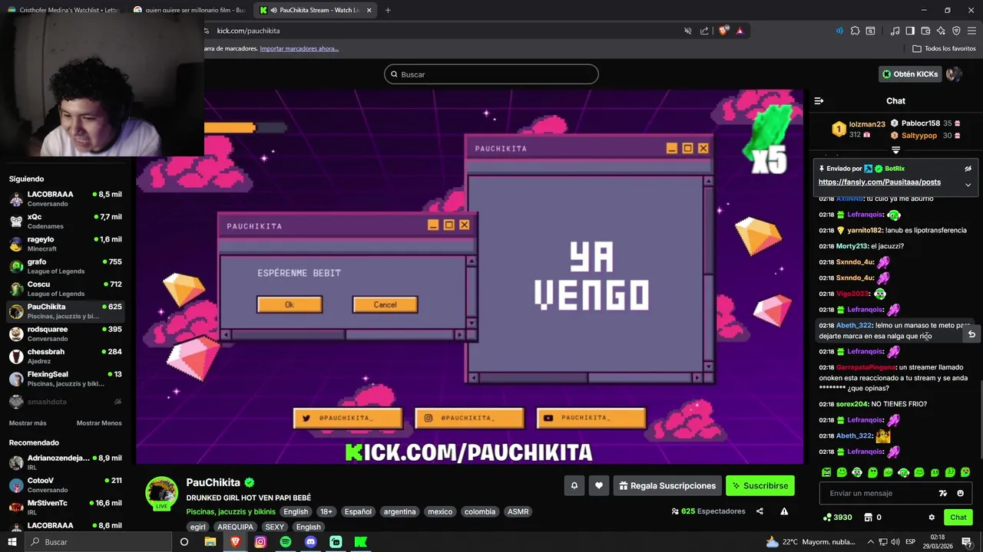Collapse the chat panel with arrow icon
The image size is (983, 552).
point(819,100)
